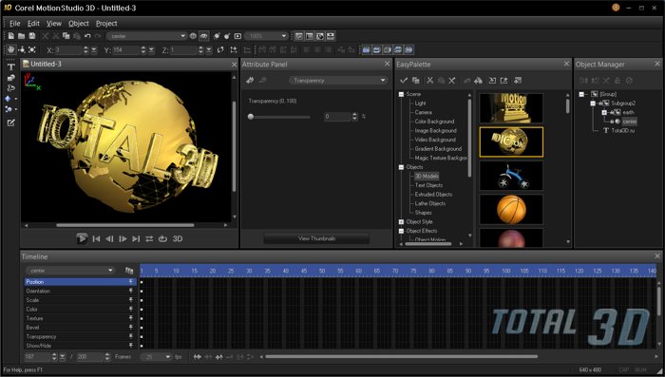Open Timeline object dropdown showing center
Screen dimensions: 665x377
[70, 271]
